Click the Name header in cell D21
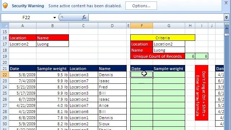 (x=112, y=69)
